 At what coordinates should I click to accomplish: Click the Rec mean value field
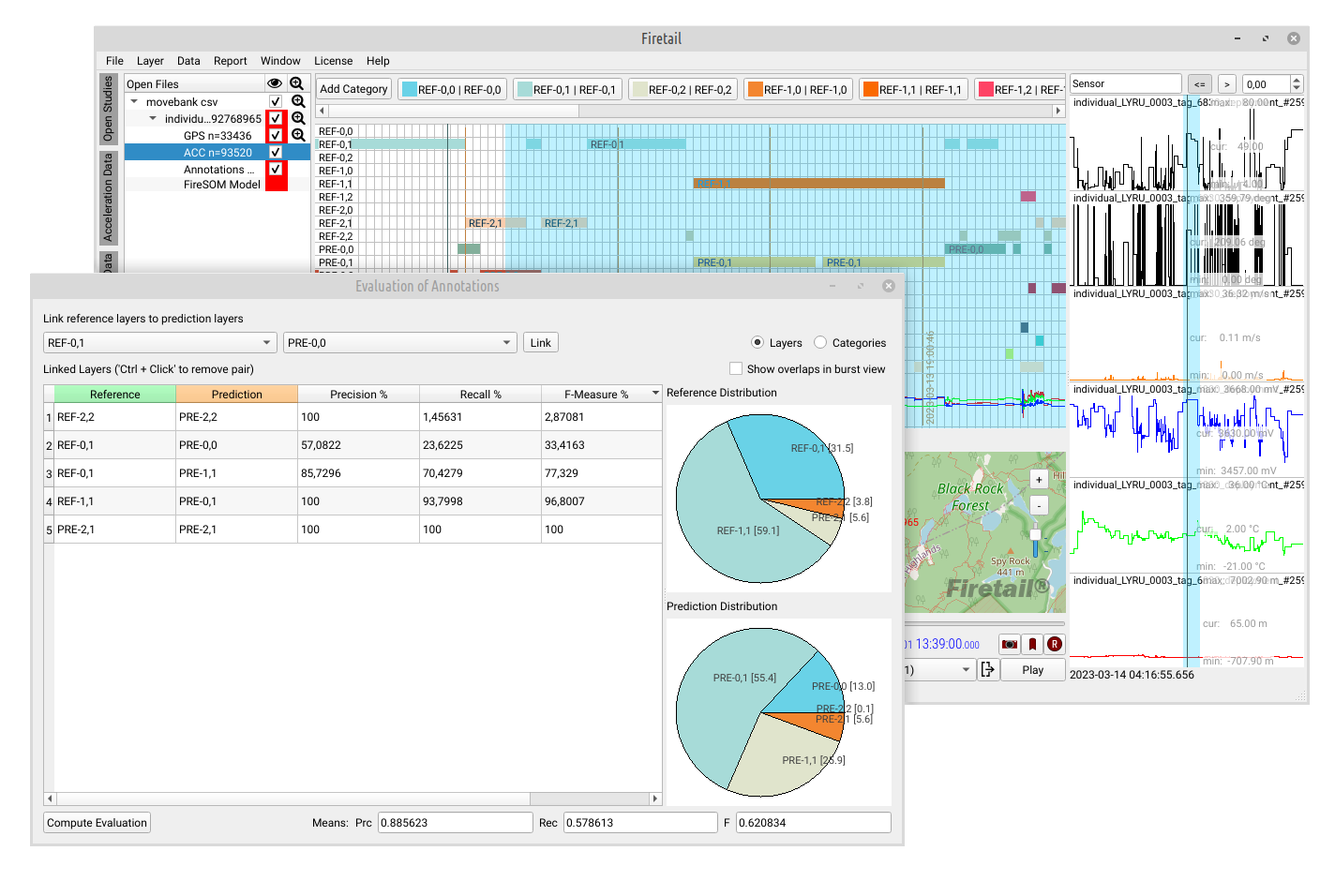(x=640, y=823)
